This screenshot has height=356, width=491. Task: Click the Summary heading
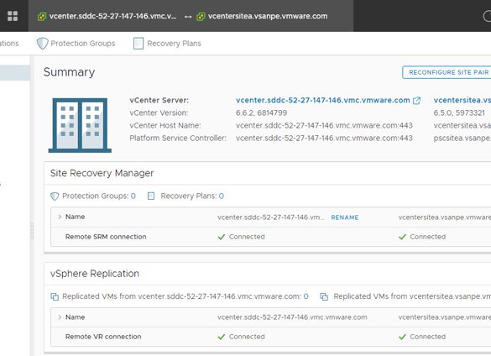[69, 72]
